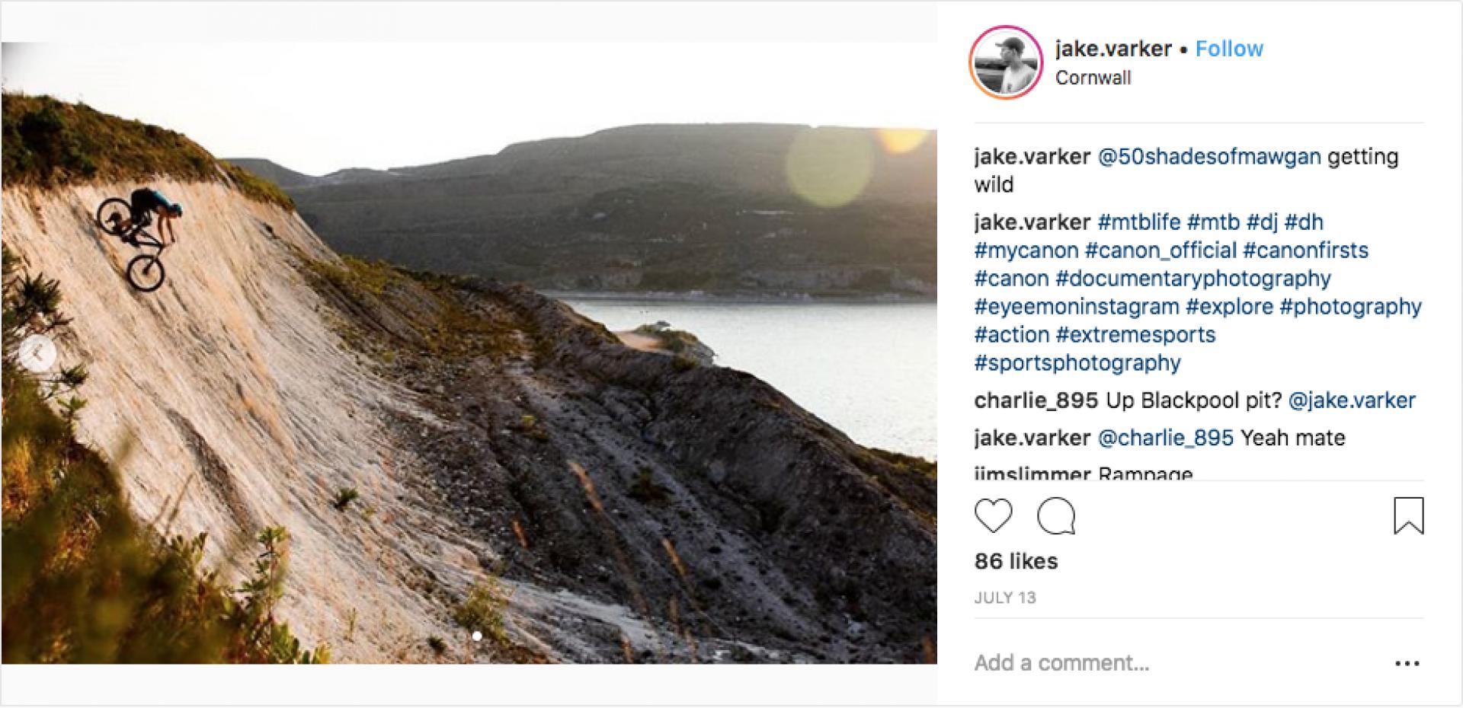Open the #mtblife hashtag
The width and height of the screenshot is (1463, 708).
tap(1138, 222)
